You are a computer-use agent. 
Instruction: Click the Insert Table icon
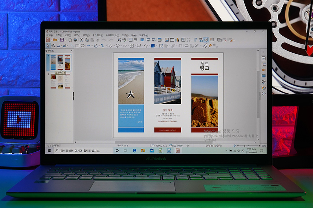tap(159, 40)
